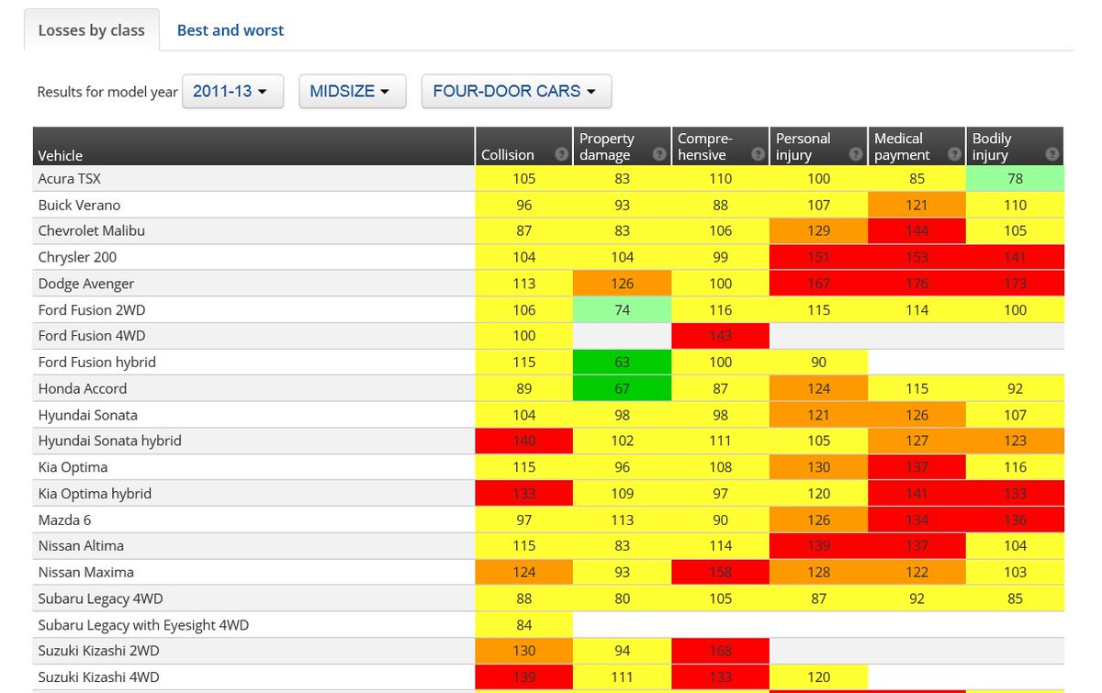Open the MIDSIZE size class dropdown
Screen dimensions: 1102x693
click(x=353, y=92)
